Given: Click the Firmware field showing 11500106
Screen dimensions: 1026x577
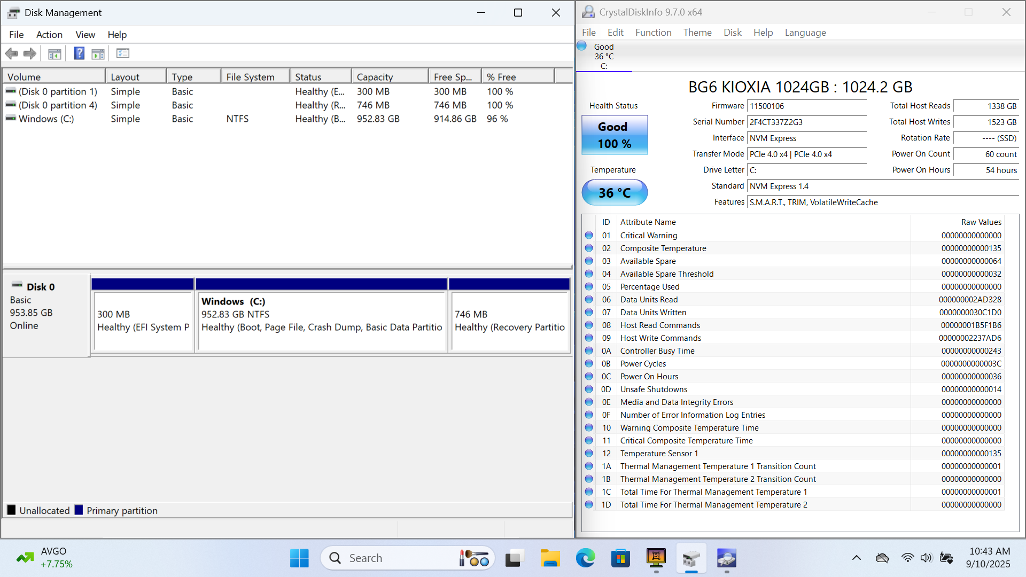Looking at the screenshot, I should point(806,106).
